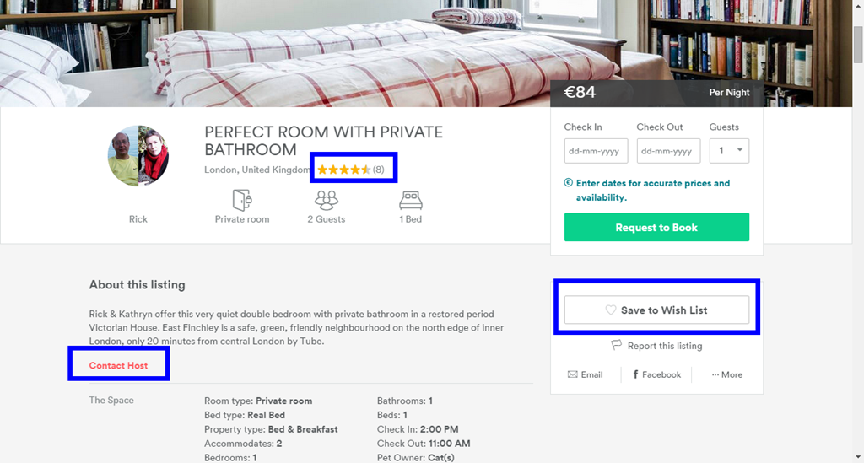Image resolution: width=864 pixels, height=463 pixels.
Task: Click the 2 Guests people icon
Action: point(327,200)
